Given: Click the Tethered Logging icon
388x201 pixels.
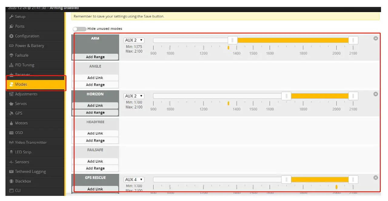Looking at the screenshot, I should [12, 171].
